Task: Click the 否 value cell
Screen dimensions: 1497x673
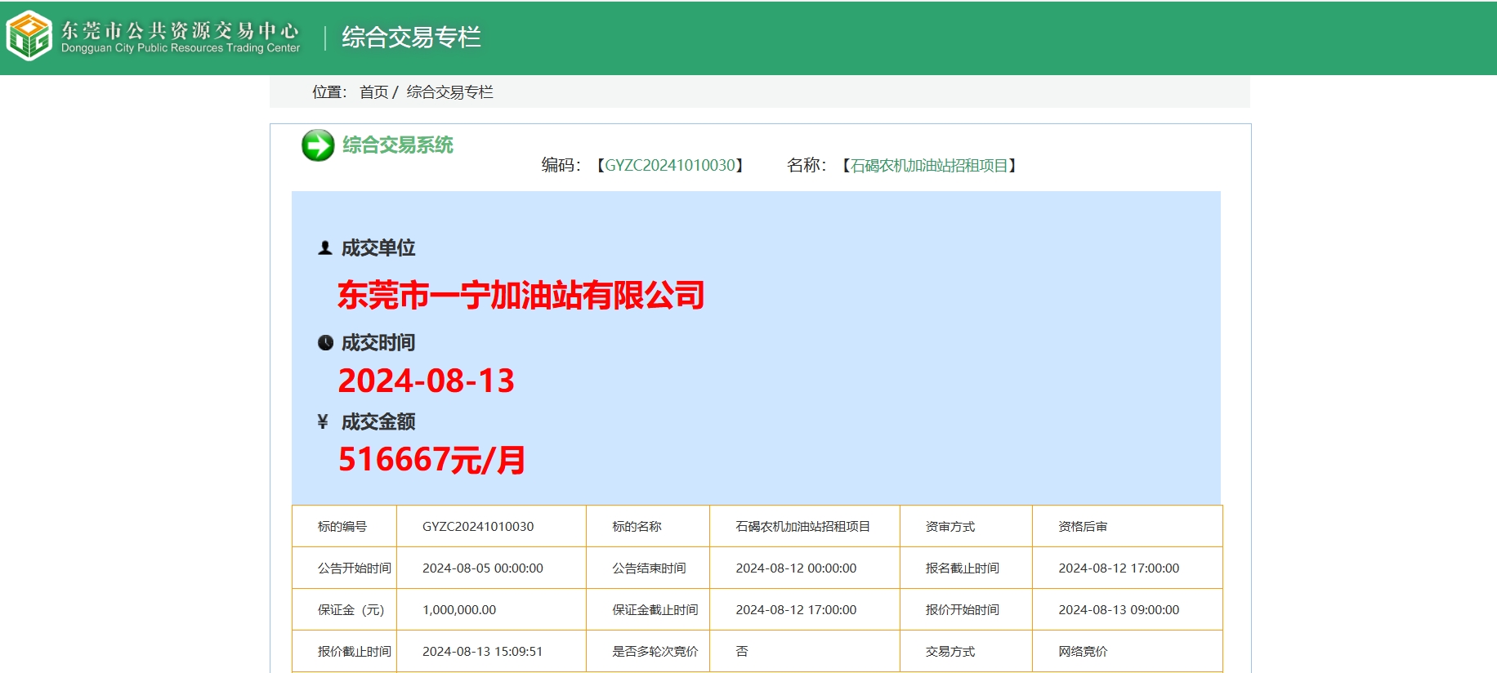Action: pyautogui.click(x=805, y=652)
